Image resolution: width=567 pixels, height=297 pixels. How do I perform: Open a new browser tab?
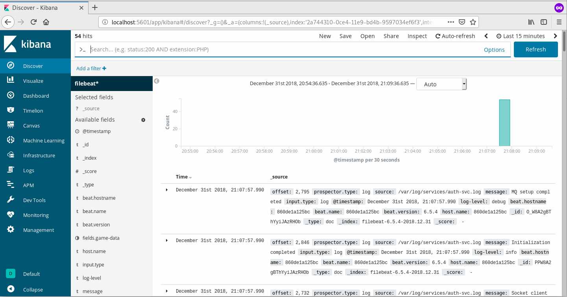click(x=95, y=7)
